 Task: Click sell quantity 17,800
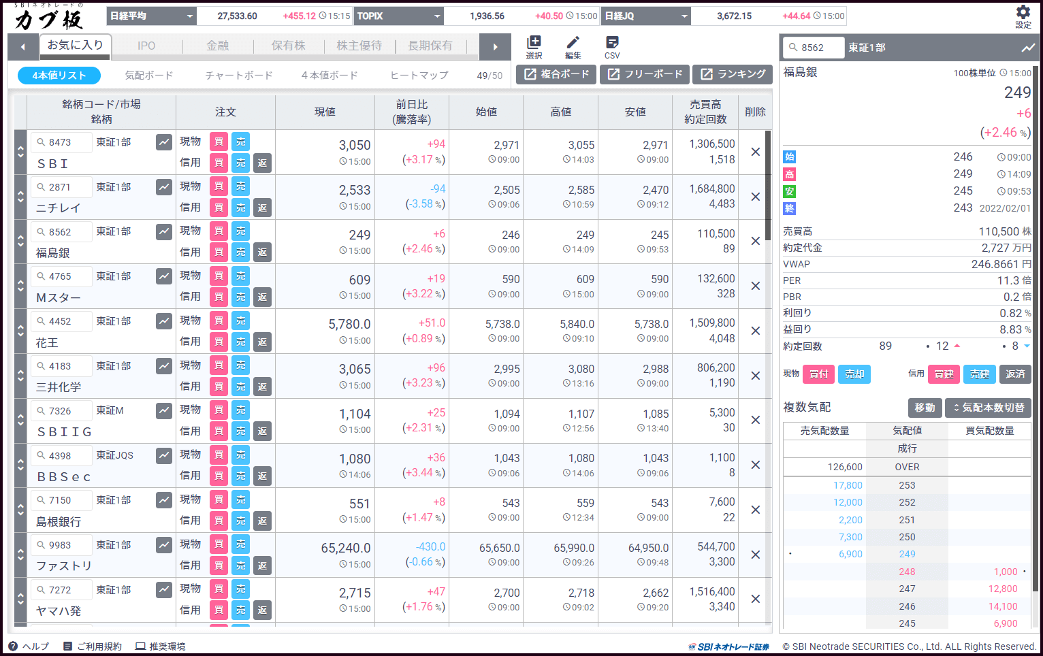pos(848,485)
